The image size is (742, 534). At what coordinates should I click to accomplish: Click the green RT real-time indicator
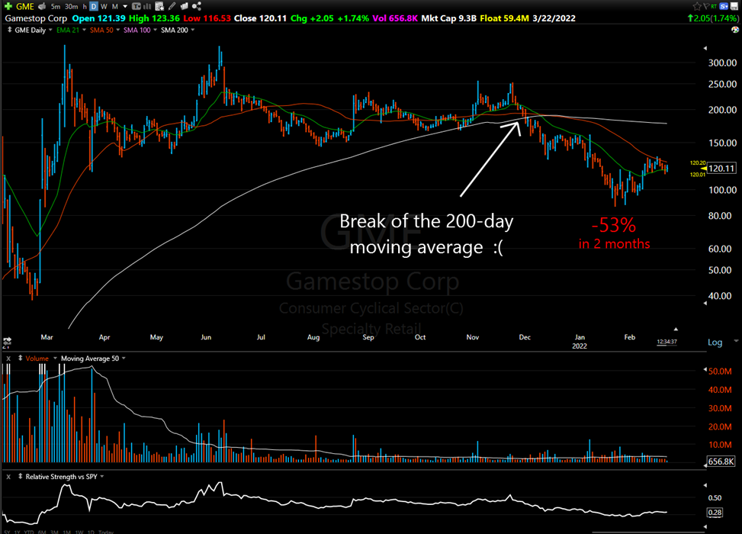coord(714,6)
